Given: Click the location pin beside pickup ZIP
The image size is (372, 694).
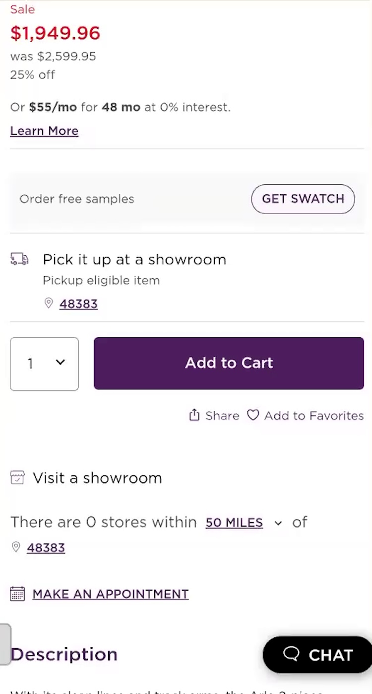Looking at the screenshot, I should pos(49,304).
